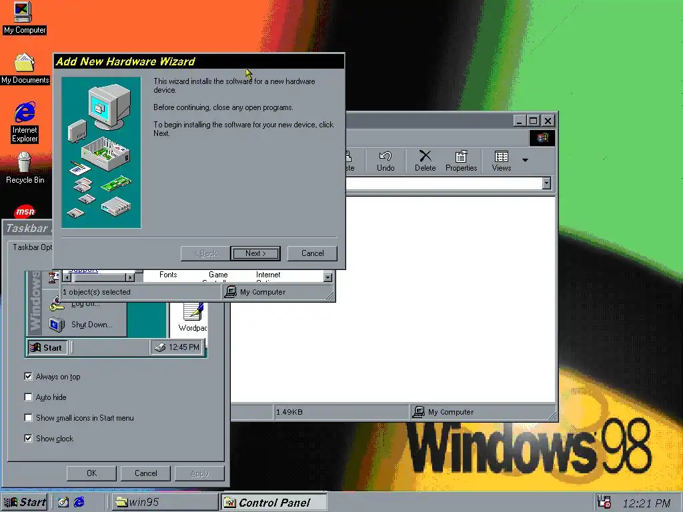
Task: Open the My Documents folder icon
Action: coord(25,69)
